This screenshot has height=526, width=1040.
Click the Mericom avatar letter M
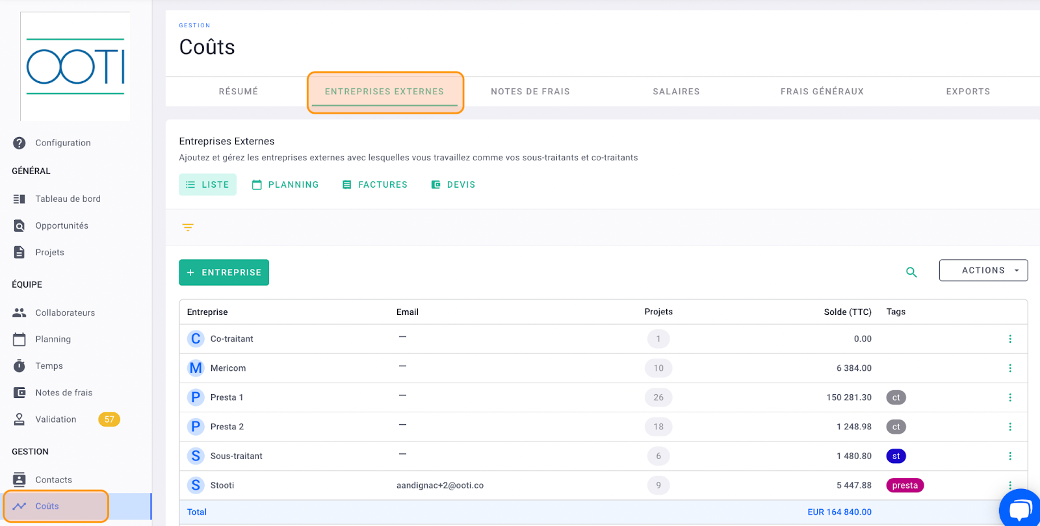196,368
